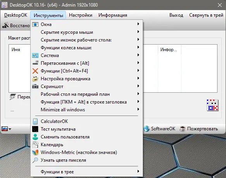Image resolution: width=226 pixels, height=178 pixels.
Task: Click the Настройка проводника smiley icon
Action: (35, 79)
